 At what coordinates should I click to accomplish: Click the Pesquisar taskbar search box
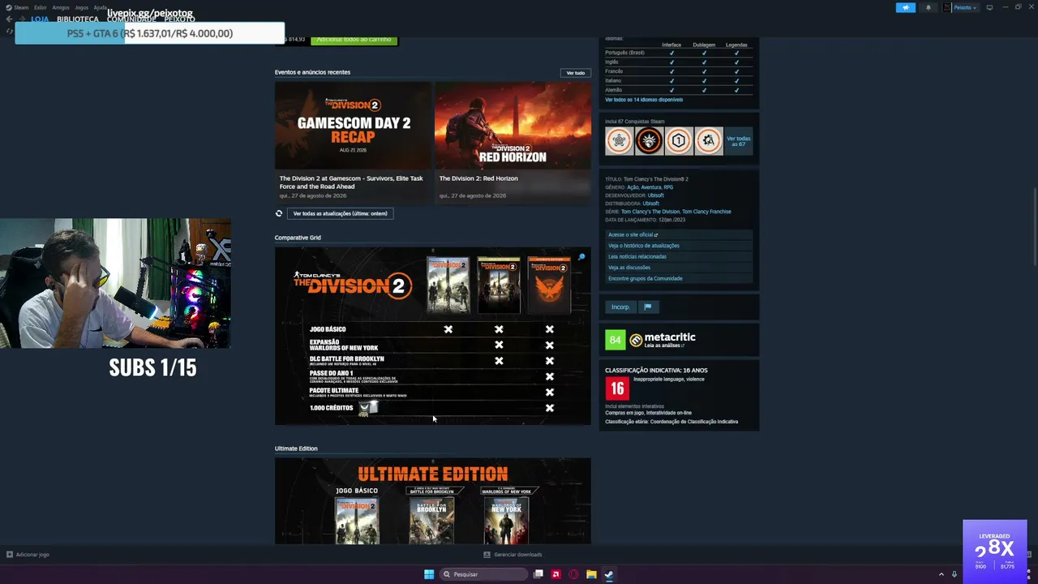tap(484, 574)
